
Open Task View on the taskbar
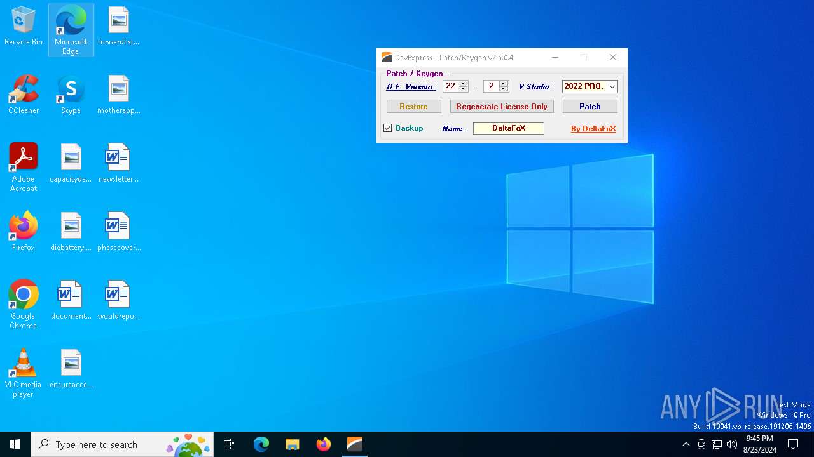pos(229,444)
